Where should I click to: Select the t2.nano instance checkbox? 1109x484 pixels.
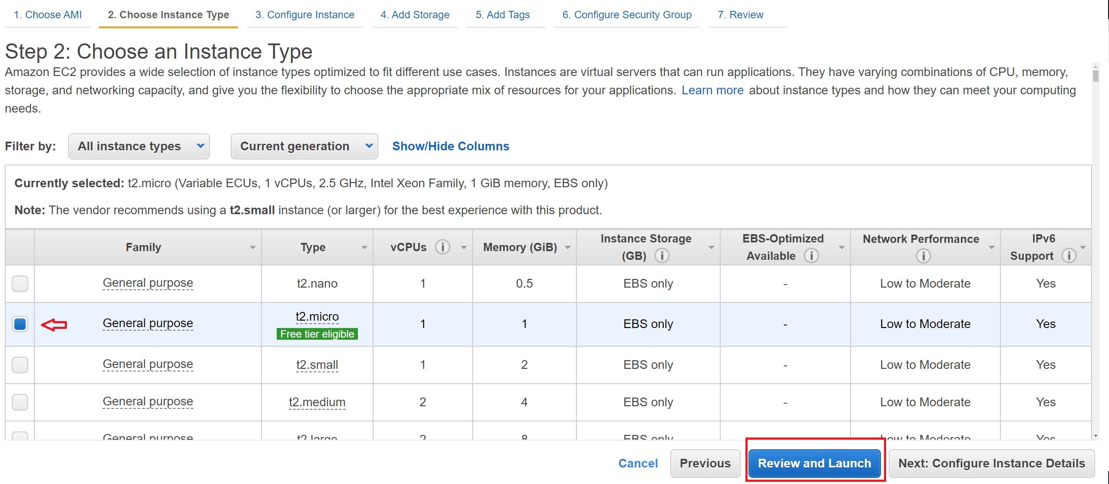pyautogui.click(x=20, y=284)
